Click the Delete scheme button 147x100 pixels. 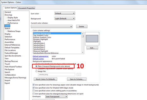[82, 27]
